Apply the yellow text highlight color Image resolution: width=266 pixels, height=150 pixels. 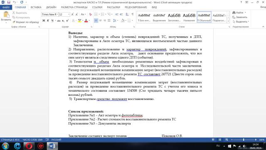pyautogui.click(x=79, y=20)
